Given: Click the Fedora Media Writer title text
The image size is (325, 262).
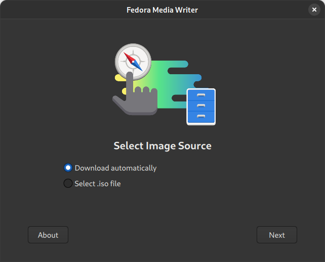Looking at the screenshot, I should click(162, 10).
